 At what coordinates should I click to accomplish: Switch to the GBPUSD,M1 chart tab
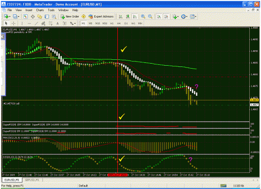[32, 180]
